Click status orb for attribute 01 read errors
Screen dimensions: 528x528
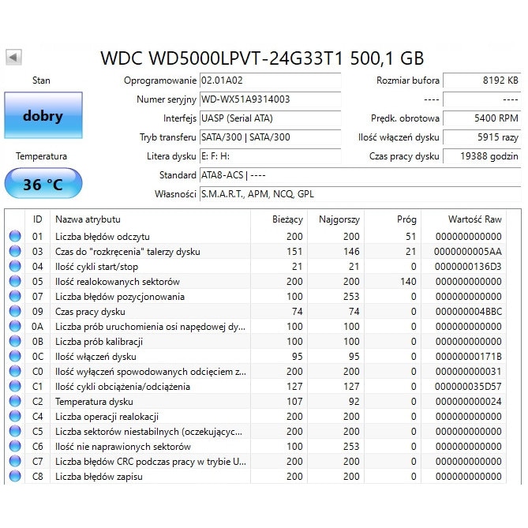tap(15, 237)
